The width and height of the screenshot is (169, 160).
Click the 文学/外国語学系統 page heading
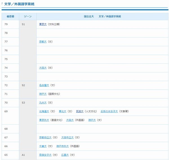point(19,4)
